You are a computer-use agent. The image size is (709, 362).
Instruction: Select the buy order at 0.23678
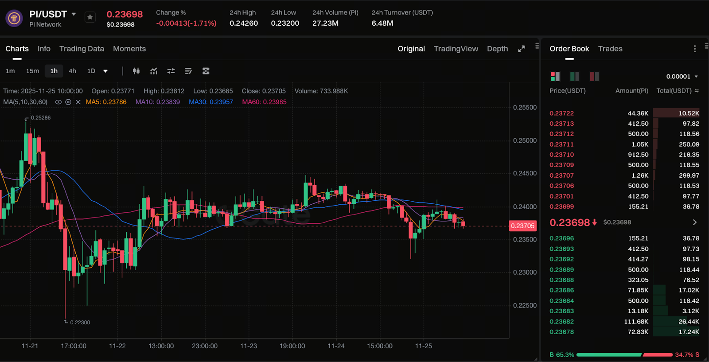[624, 332]
